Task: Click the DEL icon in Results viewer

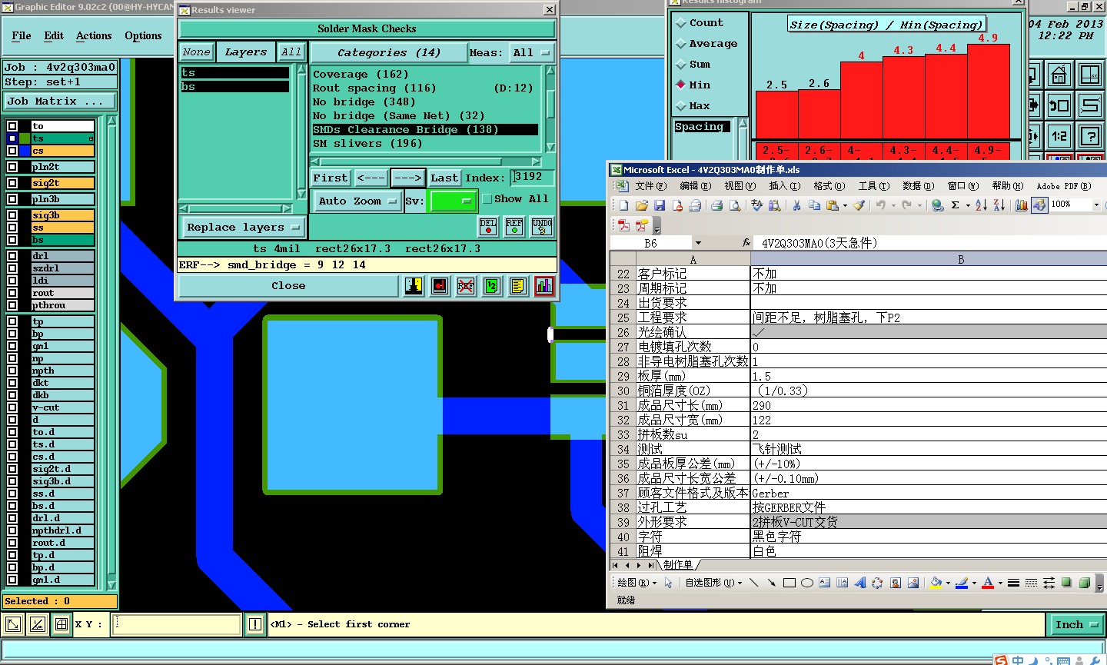Action: click(x=488, y=226)
